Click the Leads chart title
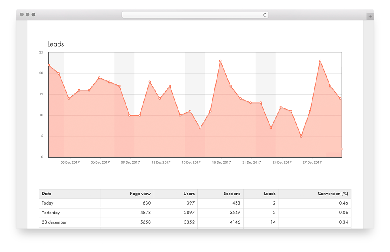 tap(56, 44)
